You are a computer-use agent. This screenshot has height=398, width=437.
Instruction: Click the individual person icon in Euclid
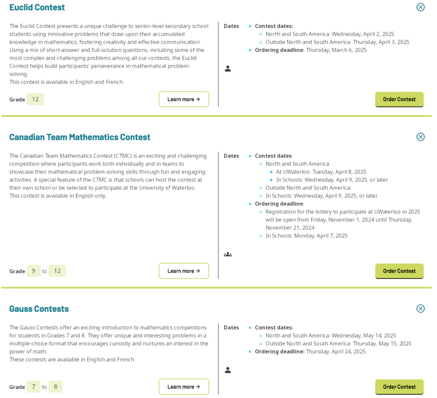pyautogui.click(x=228, y=68)
